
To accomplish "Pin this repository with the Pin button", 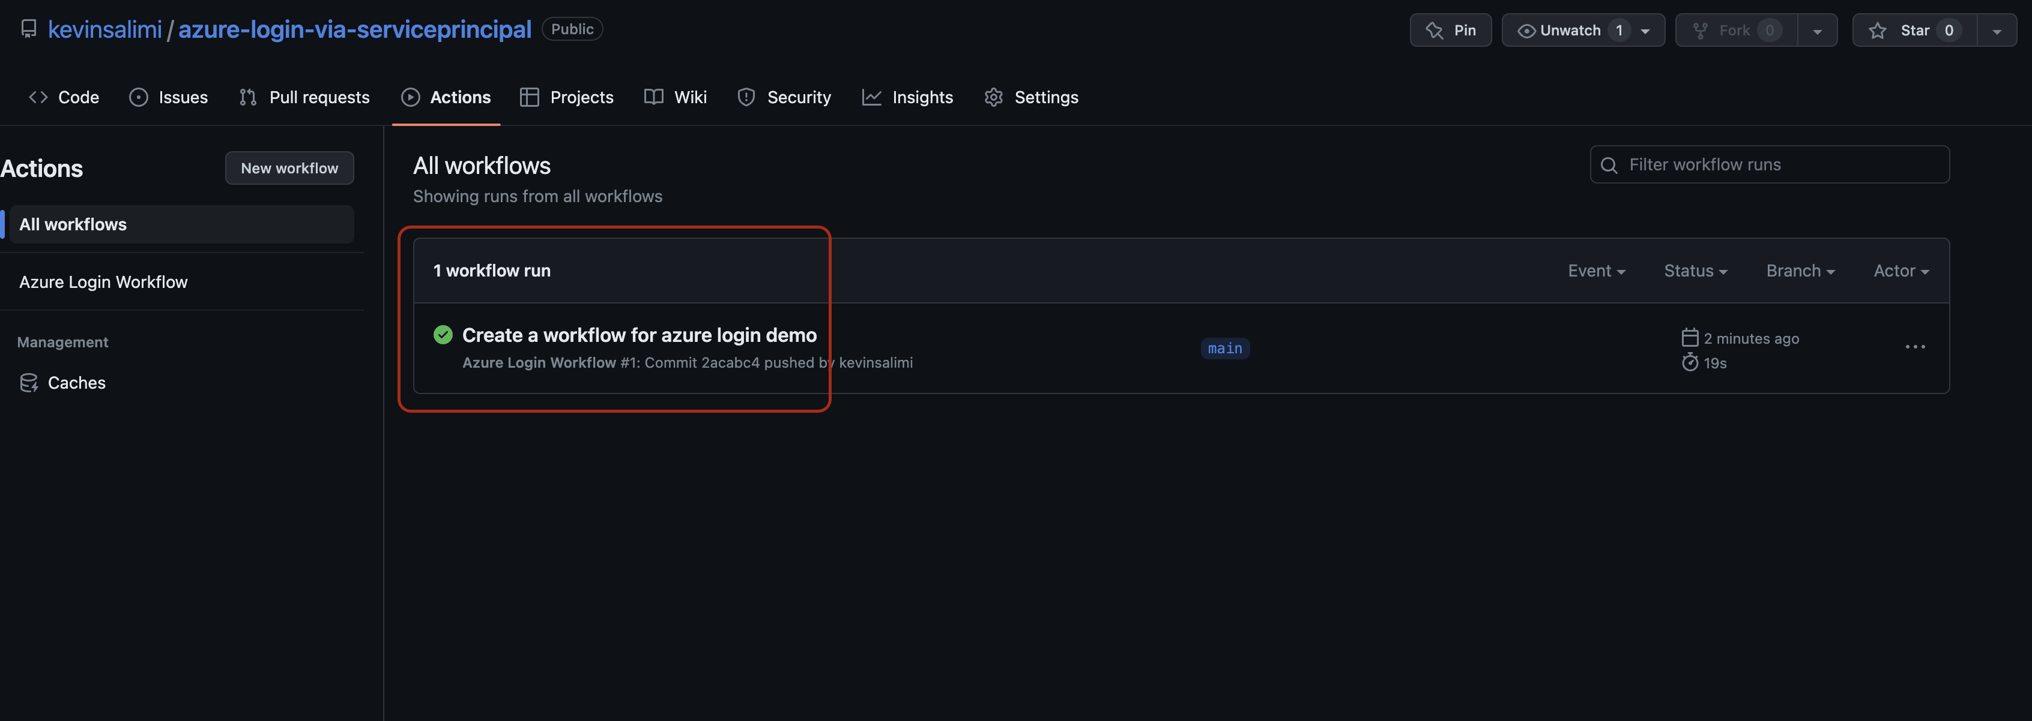I will tap(1450, 30).
